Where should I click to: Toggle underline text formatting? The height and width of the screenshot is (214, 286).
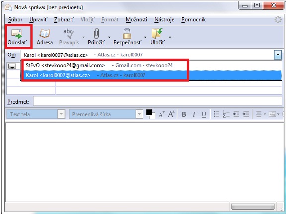click(204, 114)
